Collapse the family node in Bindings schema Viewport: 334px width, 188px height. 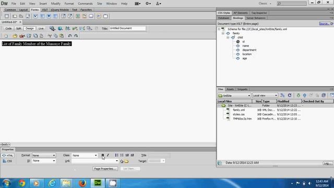tap(223, 33)
